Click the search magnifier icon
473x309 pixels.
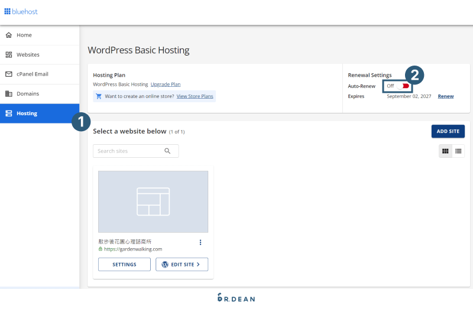tap(167, 151)
